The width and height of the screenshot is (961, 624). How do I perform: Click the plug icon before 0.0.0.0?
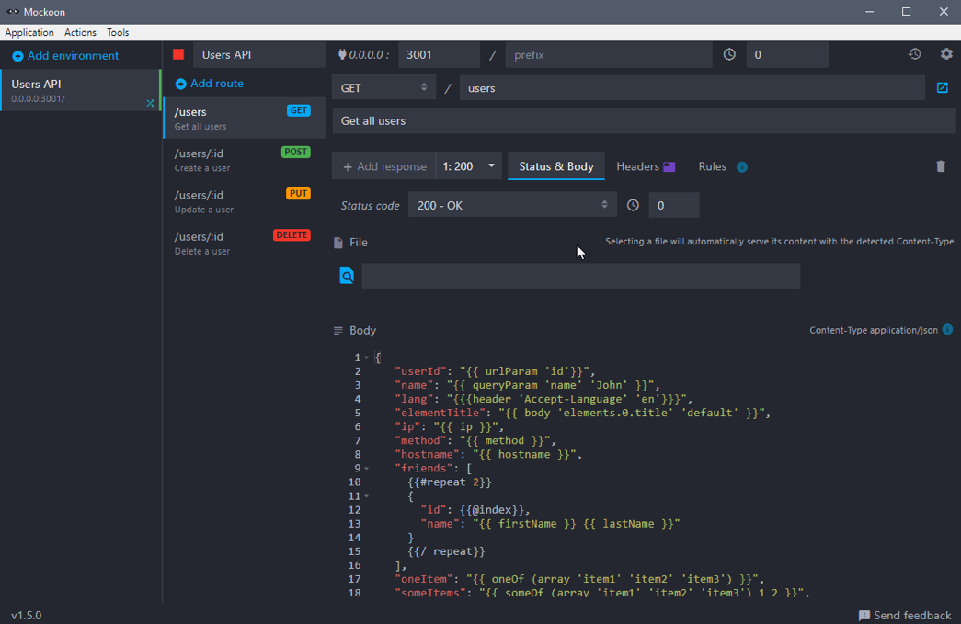click(342, 54)
